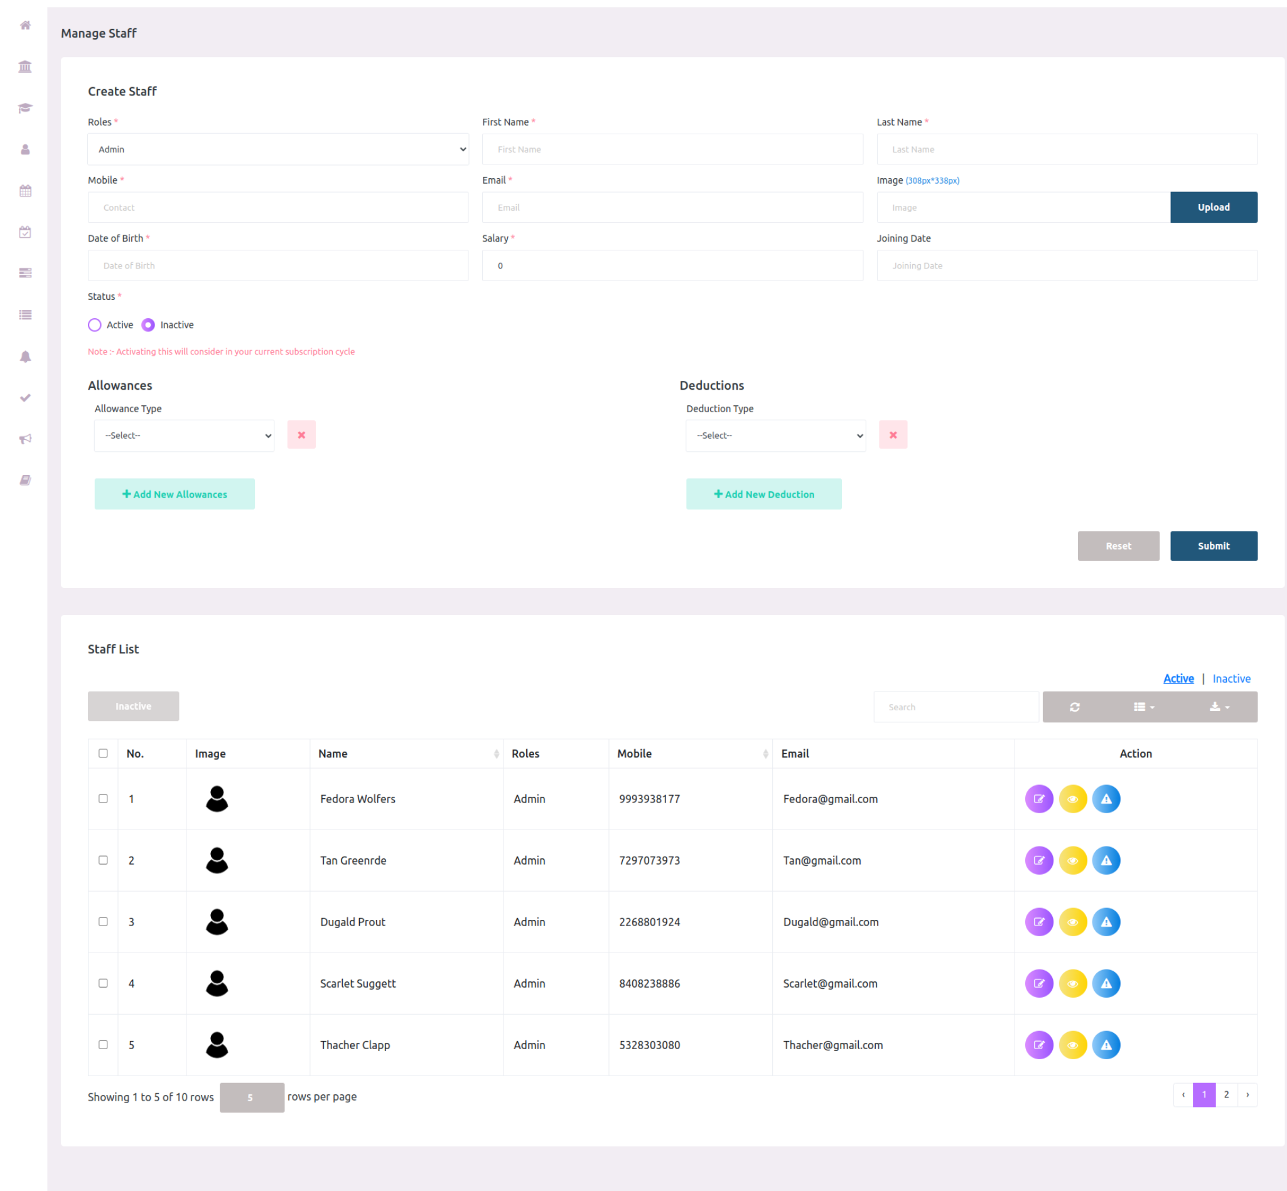This screenshot has height=1191, width=1287.
Task: Open the Deduction Type select dropdown
Action: 776,435
